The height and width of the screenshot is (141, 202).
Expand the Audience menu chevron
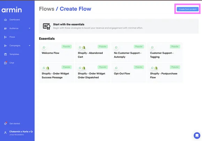tap(30, 28)
